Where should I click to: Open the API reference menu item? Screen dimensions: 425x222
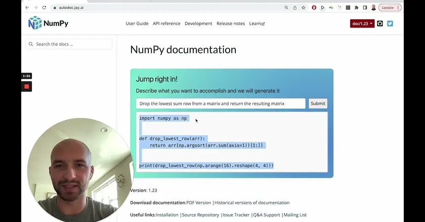coord(166,24)
